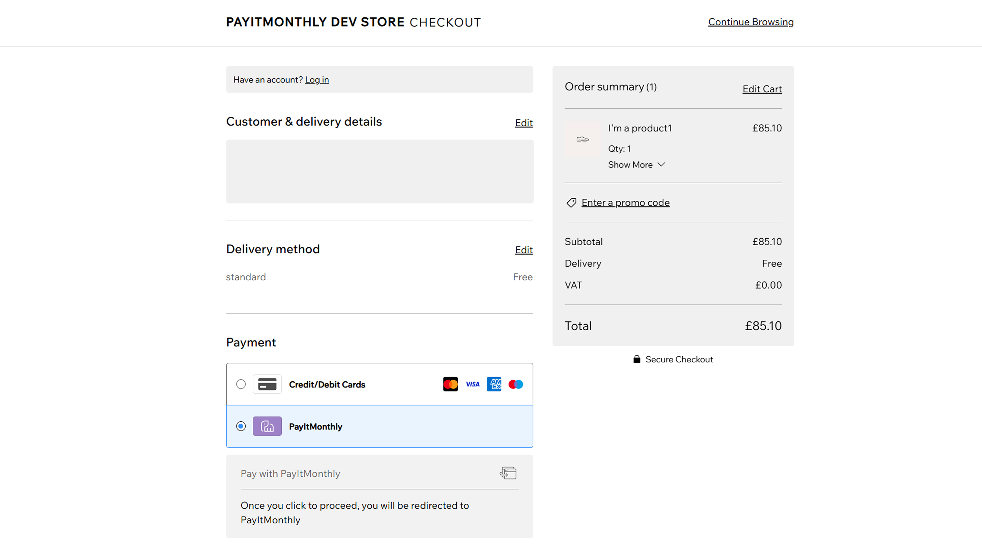Click the Mastercard logo icon

(450, 384)
